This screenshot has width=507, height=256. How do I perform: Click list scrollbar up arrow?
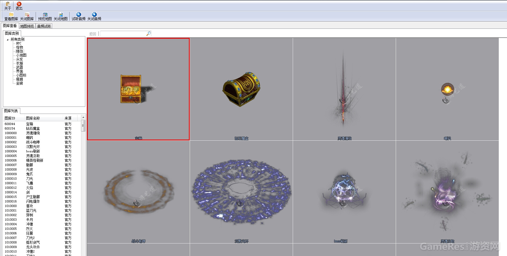pos(83,117)
